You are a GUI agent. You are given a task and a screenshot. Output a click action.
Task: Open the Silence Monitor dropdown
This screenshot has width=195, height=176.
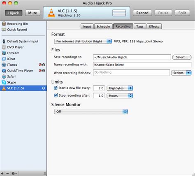tap(91, 111)
